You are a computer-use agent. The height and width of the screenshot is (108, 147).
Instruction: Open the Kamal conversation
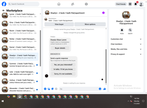(x=20, y=48)
